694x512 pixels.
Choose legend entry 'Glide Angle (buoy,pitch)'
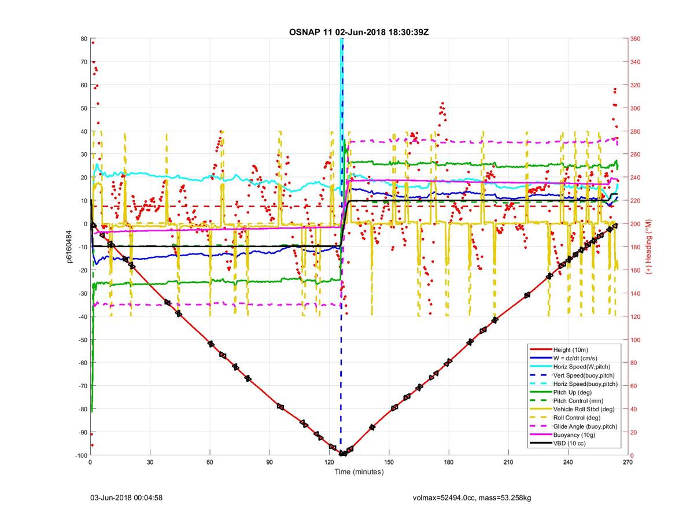coord(585,426)
